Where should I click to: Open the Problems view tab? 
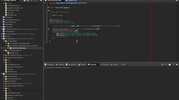[49, 65]
